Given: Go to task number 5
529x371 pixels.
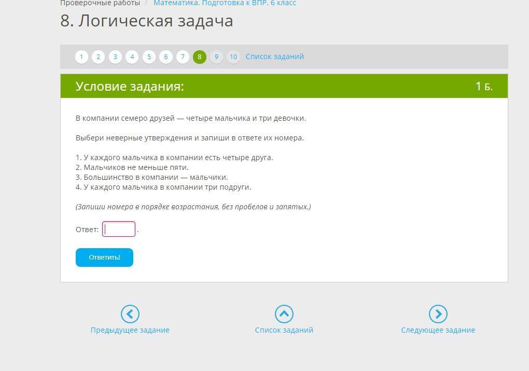Looking at the screenshot, I should click(x=149, y=56).
